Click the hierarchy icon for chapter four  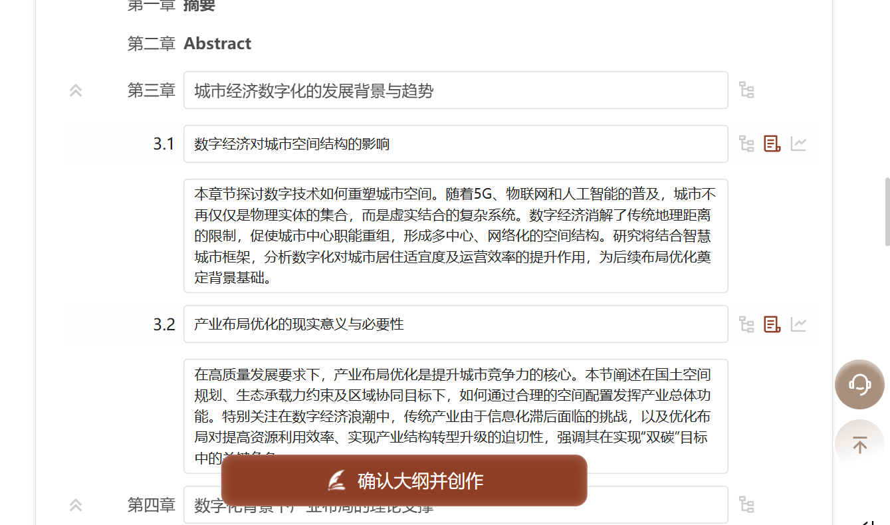pyautogui.click(x=746, y=505)
